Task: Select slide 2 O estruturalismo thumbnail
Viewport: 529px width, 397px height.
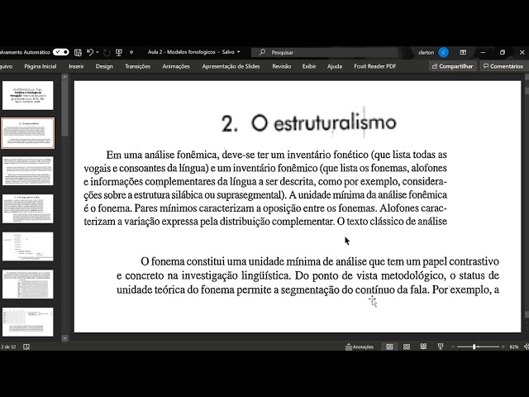Action: click(27, 133)
